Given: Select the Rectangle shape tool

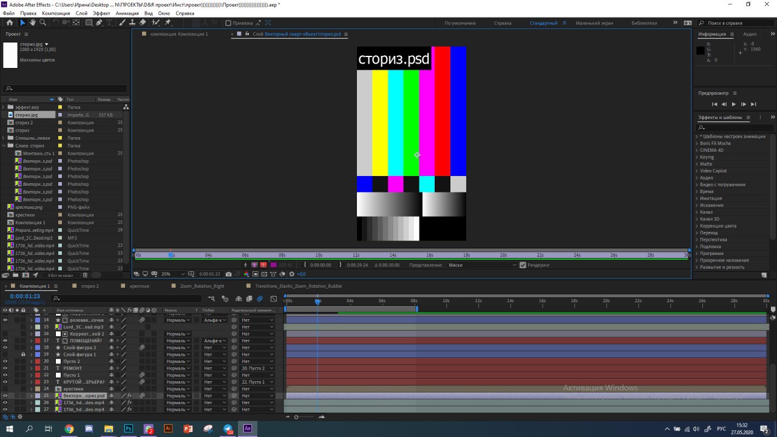Looking at the screenshot, I should pyautogui.click(x=89, y=22).
